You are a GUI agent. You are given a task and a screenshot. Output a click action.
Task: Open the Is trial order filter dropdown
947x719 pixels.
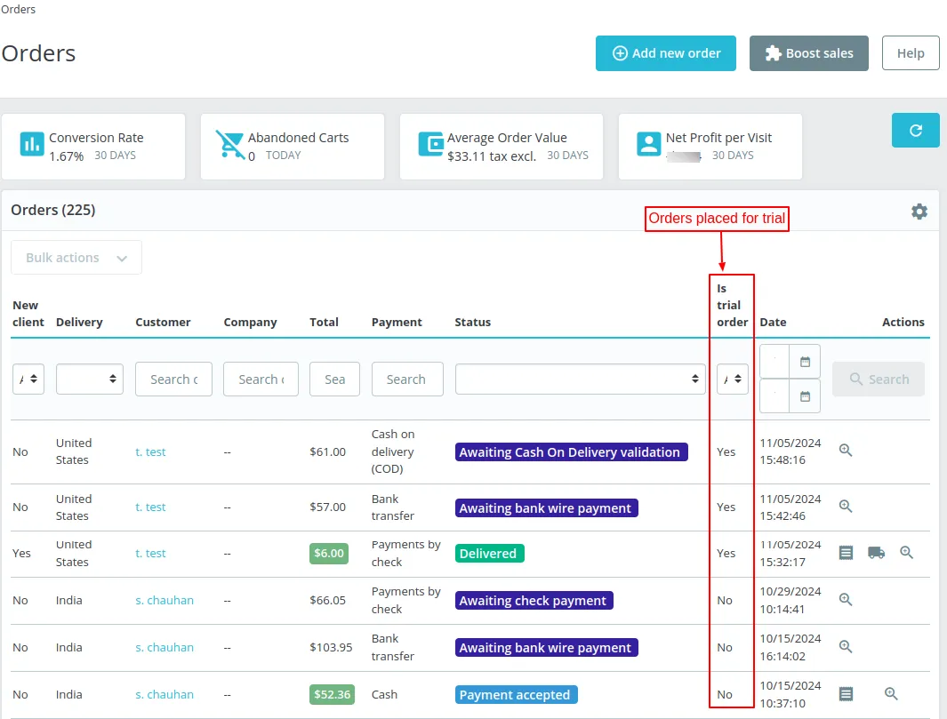click(732, 379)
